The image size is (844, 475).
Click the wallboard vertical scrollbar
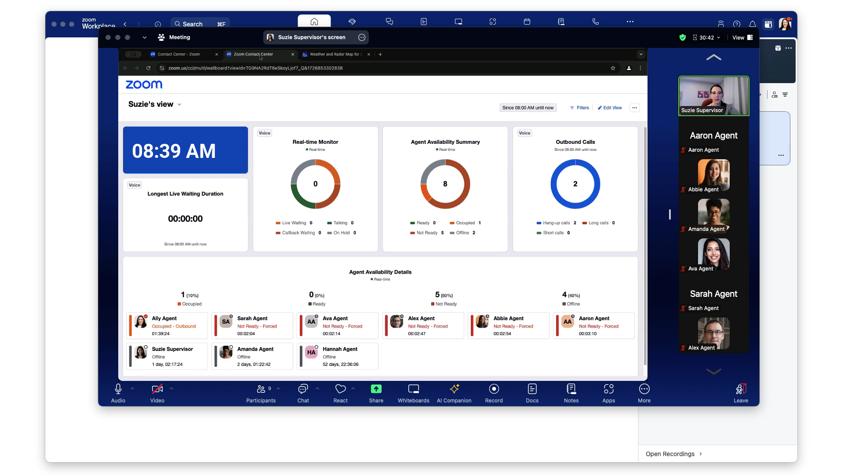coord(645,246)
